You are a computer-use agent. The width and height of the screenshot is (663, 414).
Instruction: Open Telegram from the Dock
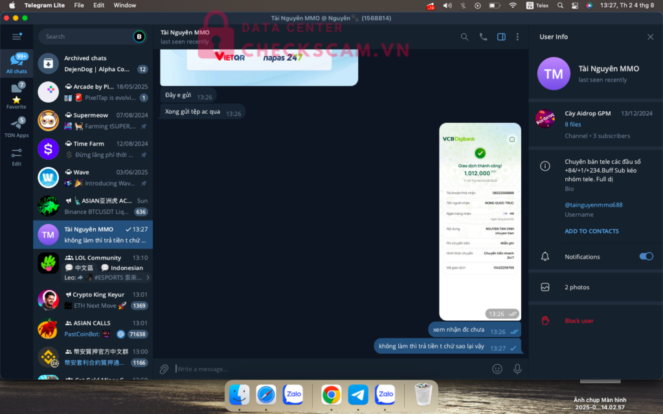(x=358, y=395)
